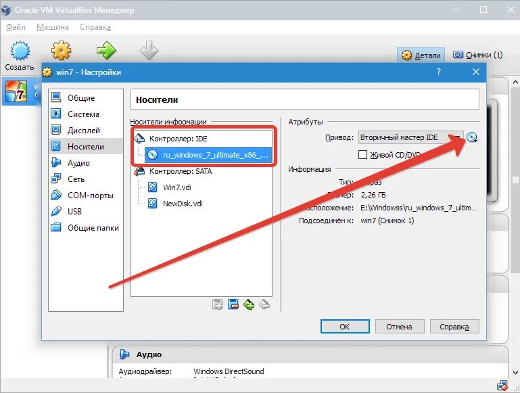520x393 pixels.
Task: Click the network status icon in the bottom corner
Action: point(502,386)
